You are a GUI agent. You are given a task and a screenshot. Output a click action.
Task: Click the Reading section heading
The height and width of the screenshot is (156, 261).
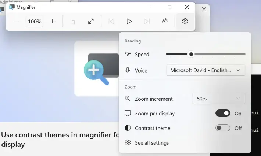[x=133, y=41]
